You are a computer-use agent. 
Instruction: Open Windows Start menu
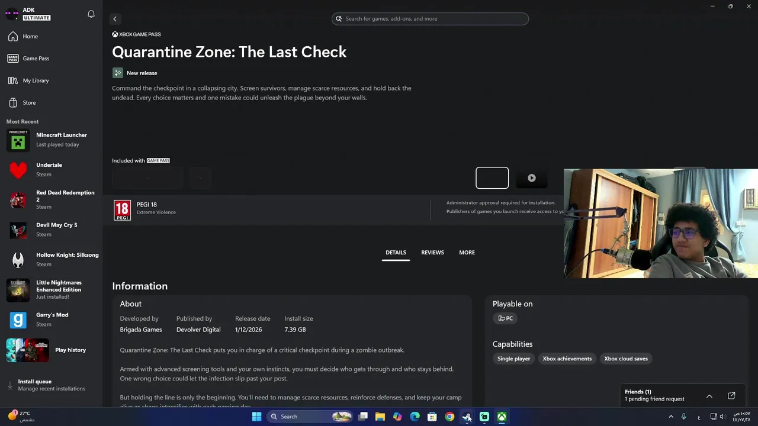click(x=256, y=417)
